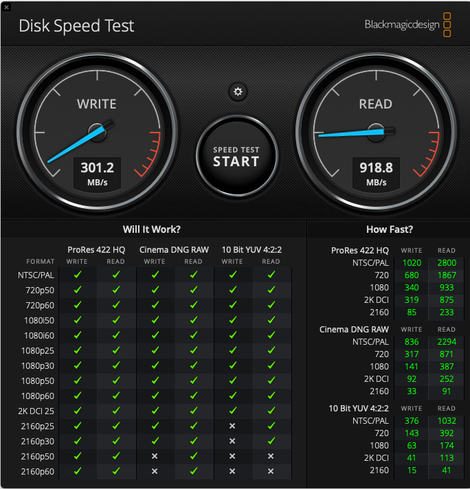The image size is (470, 489).
Task: Click the Cinema DNG write cross for 2160p60
Action: [x=155, y=471]
